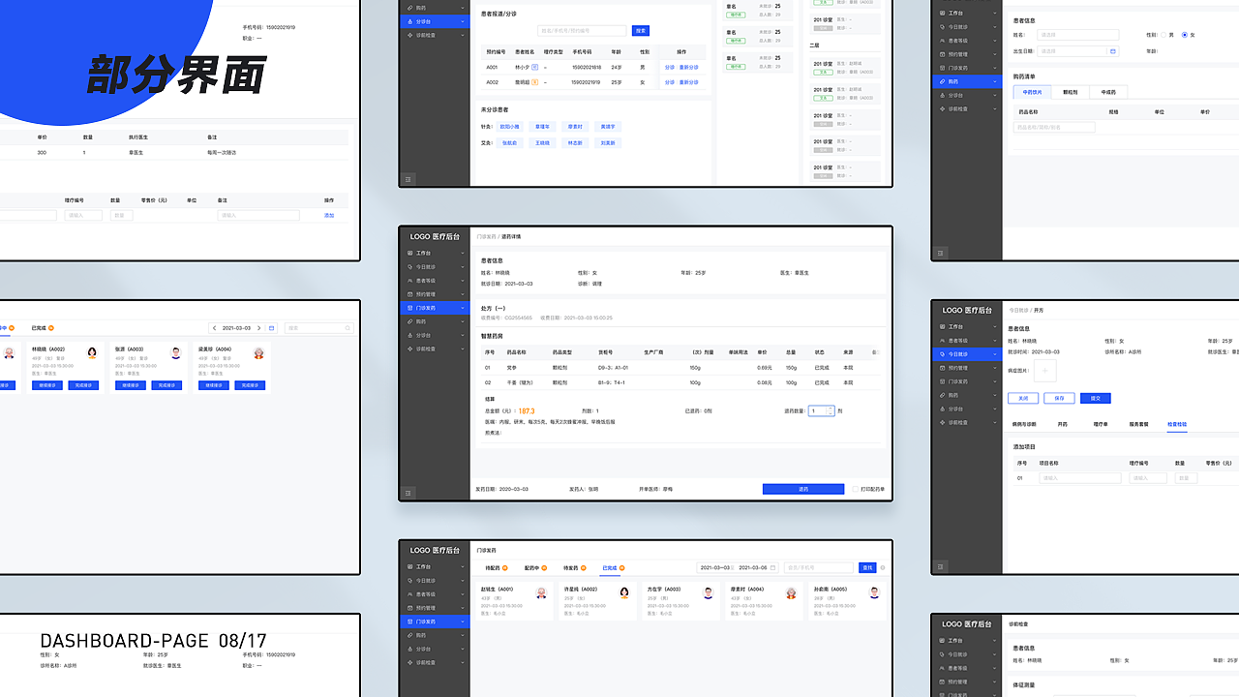Open date range picker 2021-03-03 to 2021-03-06
Viewport: 1239px width, 697px height.
739,567
